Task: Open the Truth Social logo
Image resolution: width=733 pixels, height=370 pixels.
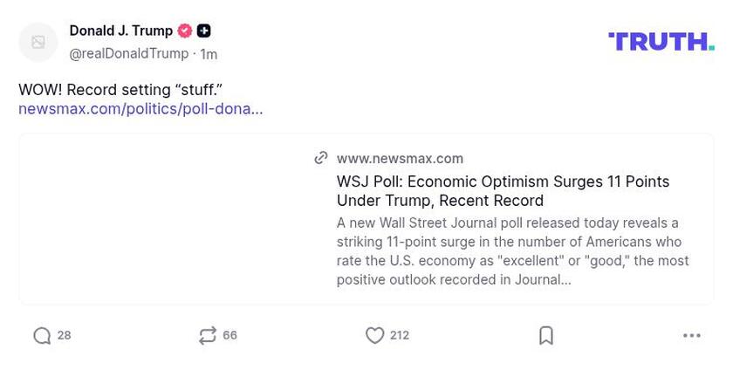Action: pos(661,41)
